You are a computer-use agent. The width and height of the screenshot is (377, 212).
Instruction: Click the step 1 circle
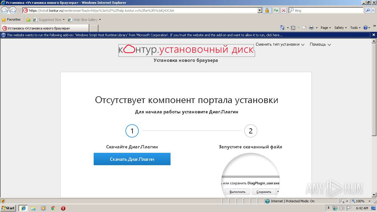tap(132, 131)
